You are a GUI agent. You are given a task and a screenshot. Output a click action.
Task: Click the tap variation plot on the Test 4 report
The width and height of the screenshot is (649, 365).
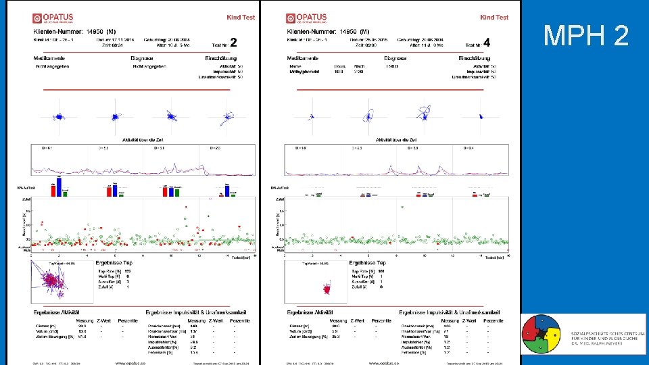click(316, 282)
